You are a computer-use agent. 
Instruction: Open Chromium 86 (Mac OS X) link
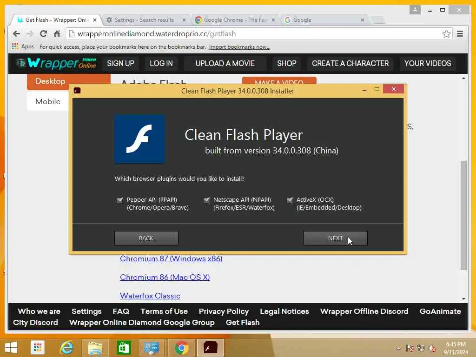[165, 277]
